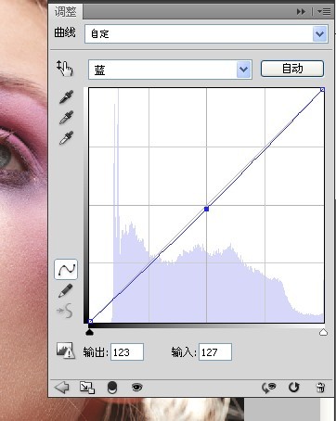Return to adjustment list with left arrow

(x=62, y=388)
